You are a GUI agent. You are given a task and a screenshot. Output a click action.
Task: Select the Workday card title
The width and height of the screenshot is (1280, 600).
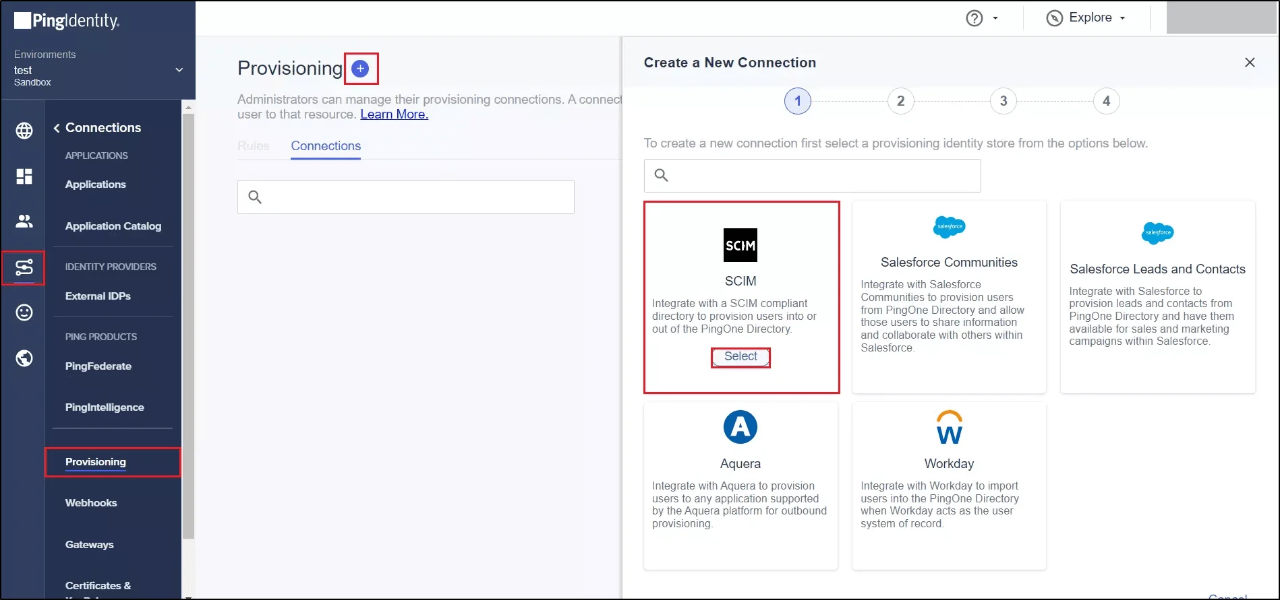[x=949, y=464]
